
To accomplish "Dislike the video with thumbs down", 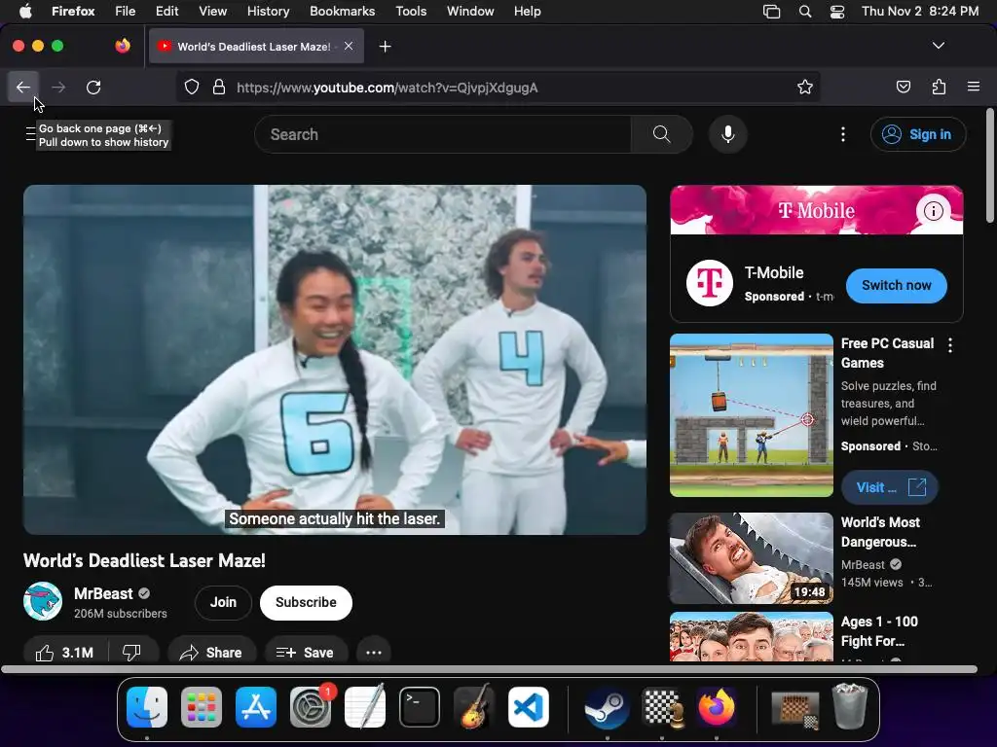I will [x=131, y=653].
